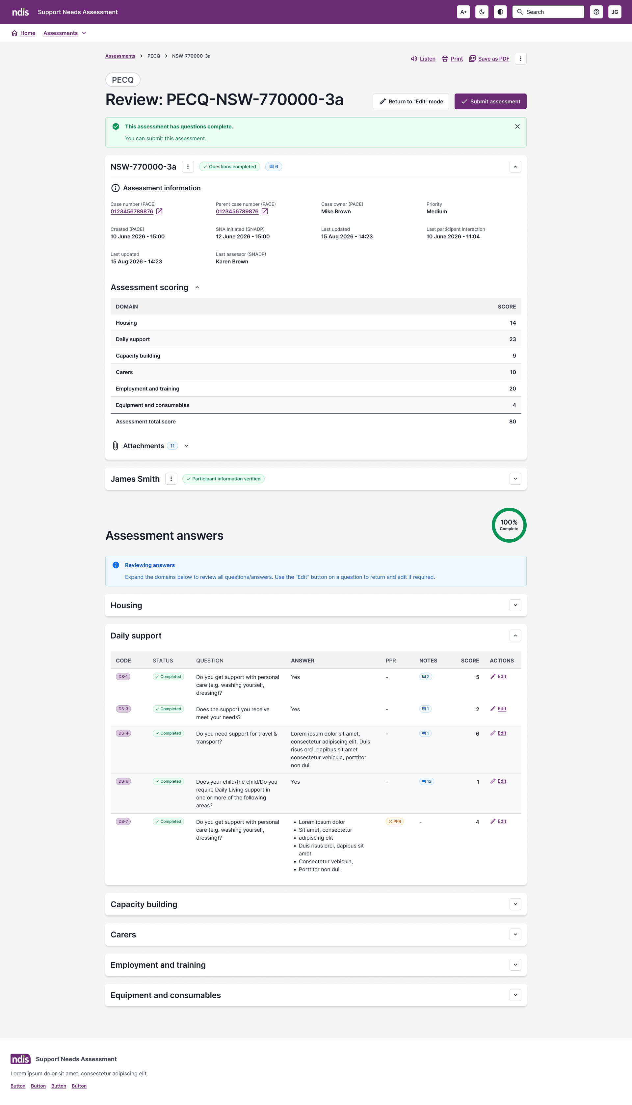The image size is (632, 1105).
Task: Open help question mark icon
Action: pyautogui.click(x=596, y=12)
